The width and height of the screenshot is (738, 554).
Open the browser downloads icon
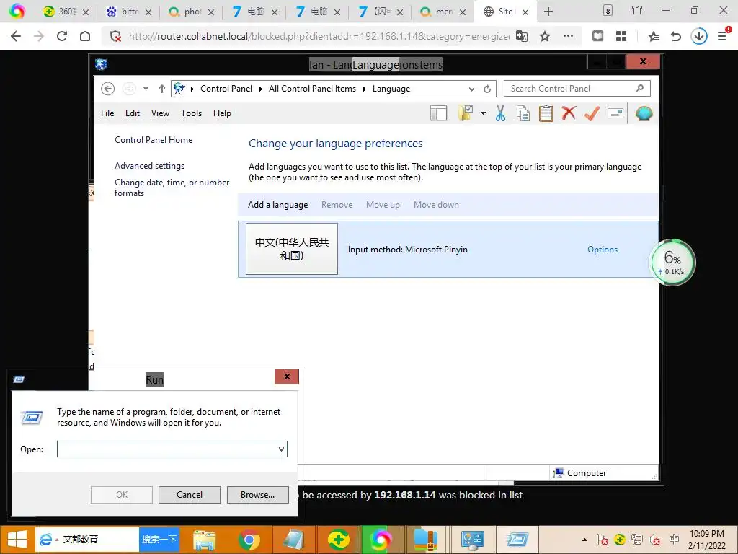tap(699, 36)
